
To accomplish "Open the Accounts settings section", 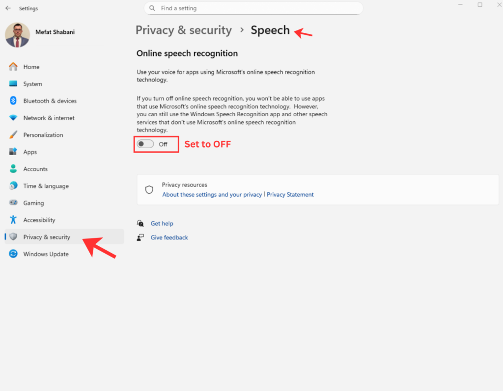I will point(35,169).
